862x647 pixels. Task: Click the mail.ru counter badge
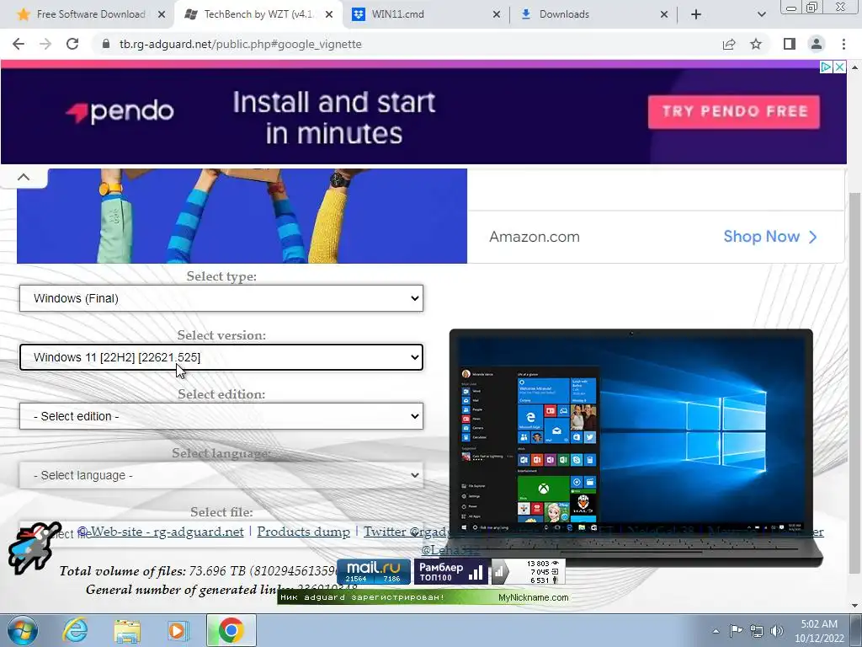tap(374, 572)
